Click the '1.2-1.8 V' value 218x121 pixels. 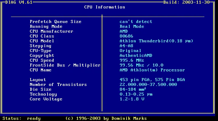(132, 99)
